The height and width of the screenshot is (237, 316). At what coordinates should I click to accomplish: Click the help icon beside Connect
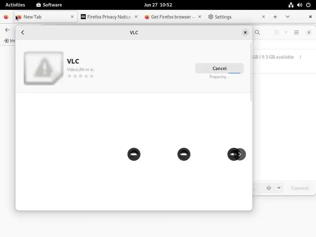[269, 188]
